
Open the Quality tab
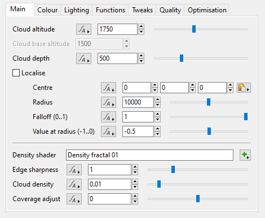click(x=170, y=10)
